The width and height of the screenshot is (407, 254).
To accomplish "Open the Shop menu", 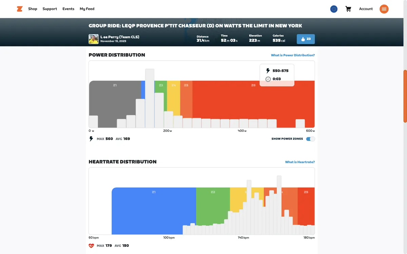I will click(33, 9).
